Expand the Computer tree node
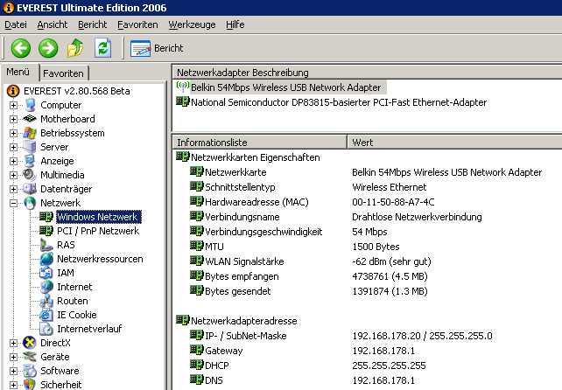 coord(14,105)
